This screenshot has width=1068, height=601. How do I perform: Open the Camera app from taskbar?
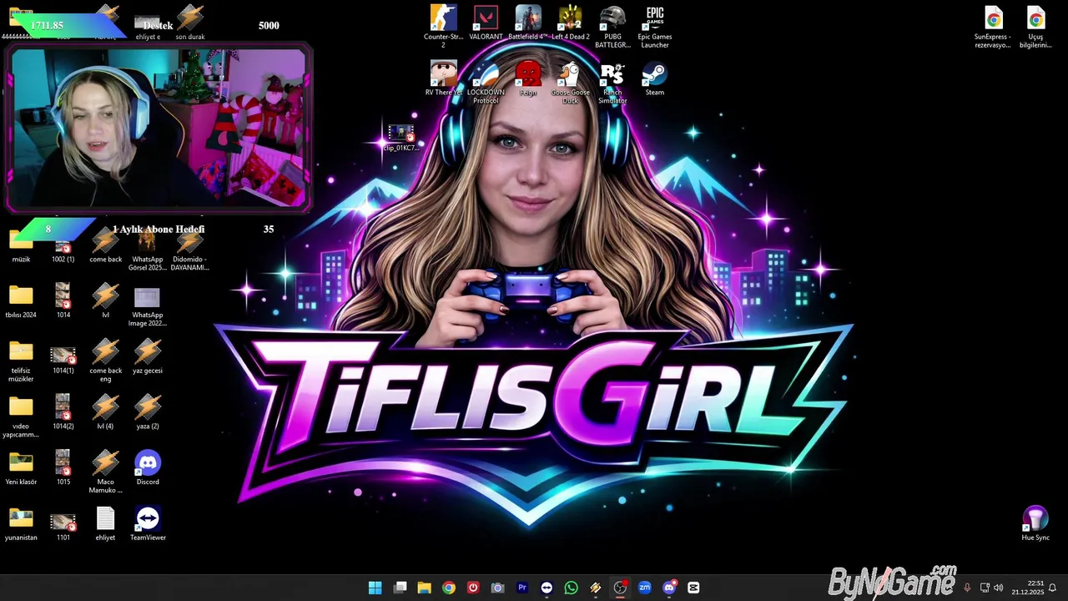coord(497,588)
